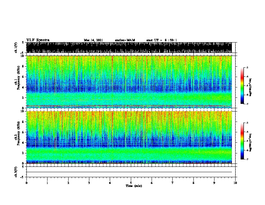
Task: Click the ch.1 voltage waveform panel
Action: (129, 48)
